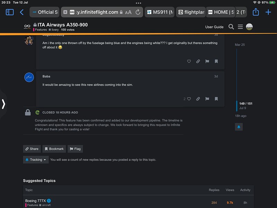The image size is (277, 208).
Task: Open Baba's profile avatar
Action: (x=29, y=77)
